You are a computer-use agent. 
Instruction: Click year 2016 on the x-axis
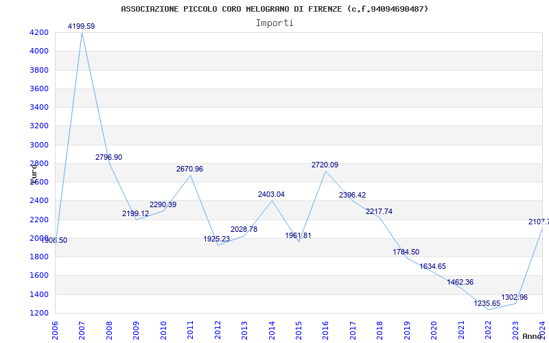tap(326, 329)
